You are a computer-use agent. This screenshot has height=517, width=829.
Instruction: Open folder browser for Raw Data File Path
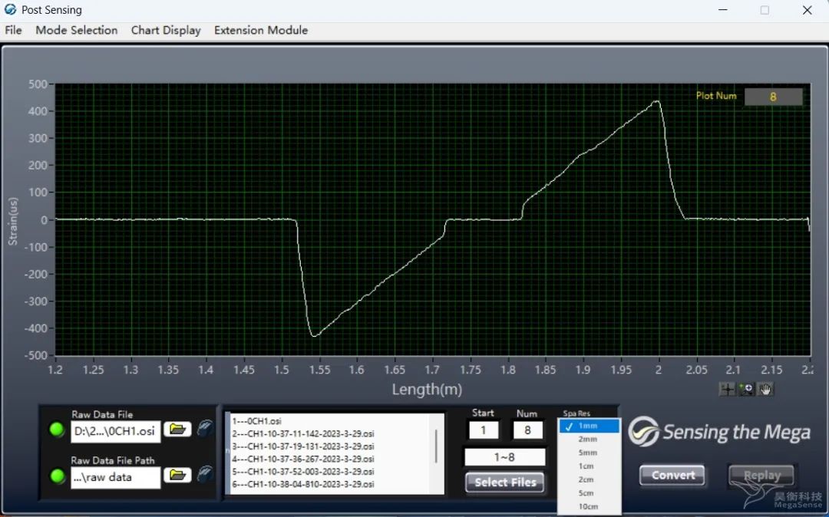[178, 476]
